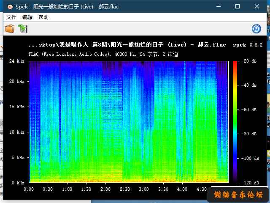This screenshot has width=270, height=203.
Task: Click the 1:30 time label
Action: coord(86,189)
